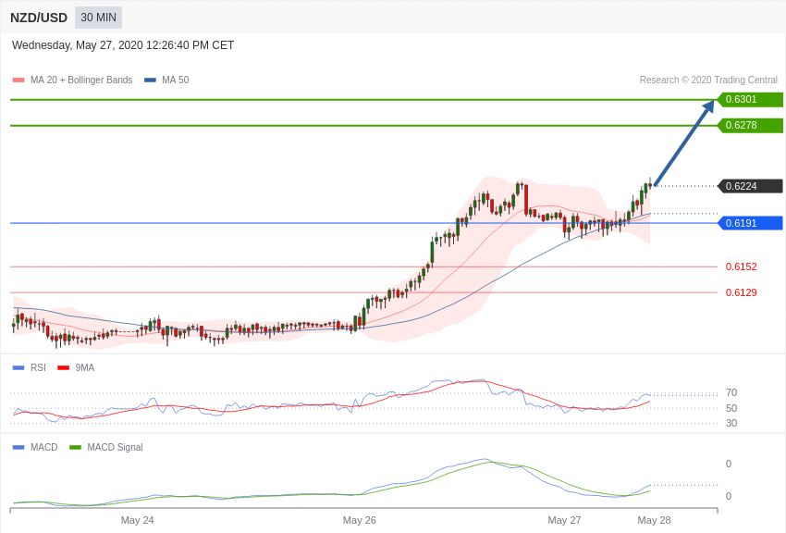Screen dimensions: 786x533
Task: Click the MA 50 legend label
Action: 176,80
